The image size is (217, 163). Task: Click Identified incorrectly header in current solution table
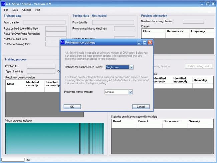53,84
